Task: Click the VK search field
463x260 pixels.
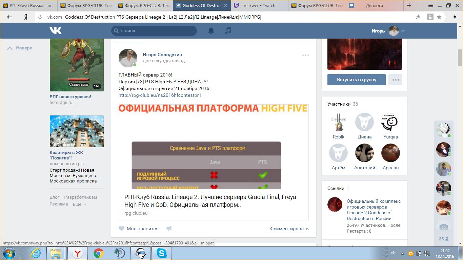Action: point(154,30)
